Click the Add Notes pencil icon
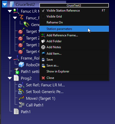 tap(43, 47)
